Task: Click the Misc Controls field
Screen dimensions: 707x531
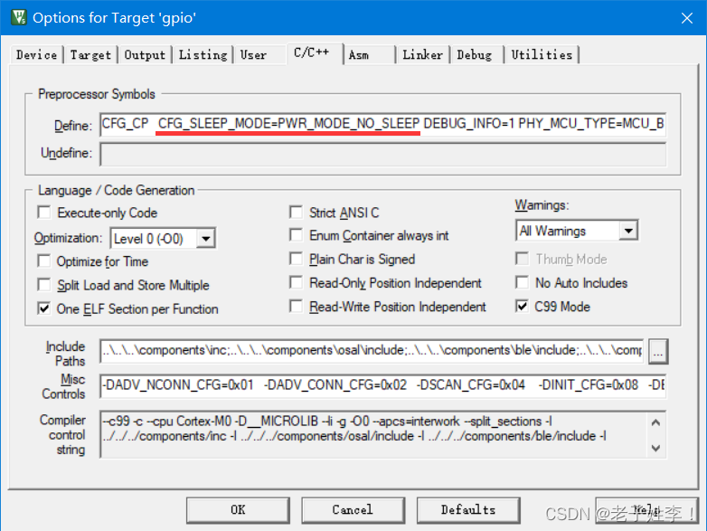Action: tap(382, 385)
